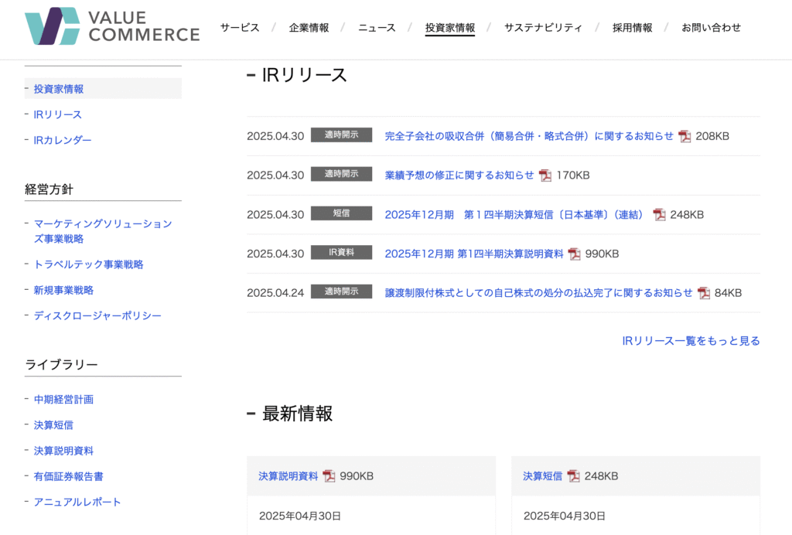Image resolution: width=792 pixels, height=535 pixels.
Task: Select 投資家情報 in top navigation
Action: pyautogui.click(x=450, y=28)
